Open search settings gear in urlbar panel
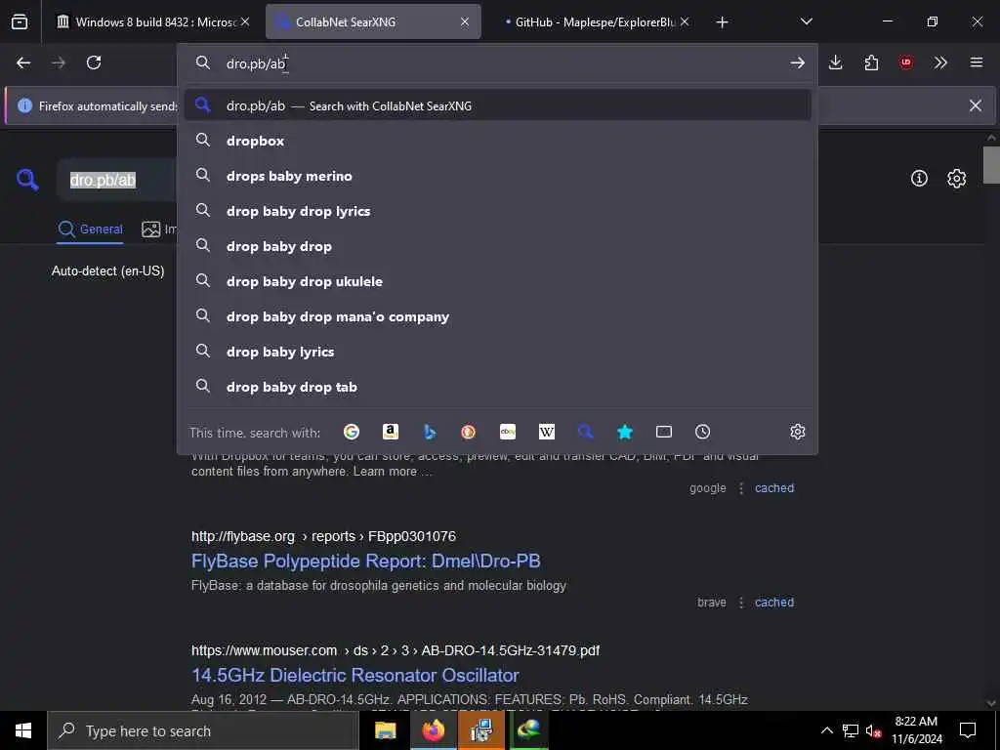This screenshot has width=1000, height=750. pyautogui.click(x=797, y=432)
